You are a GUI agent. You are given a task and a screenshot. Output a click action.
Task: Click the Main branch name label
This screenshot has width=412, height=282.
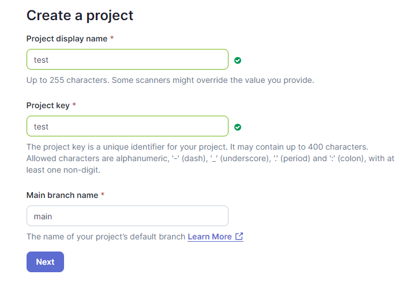tap(62, 195)
